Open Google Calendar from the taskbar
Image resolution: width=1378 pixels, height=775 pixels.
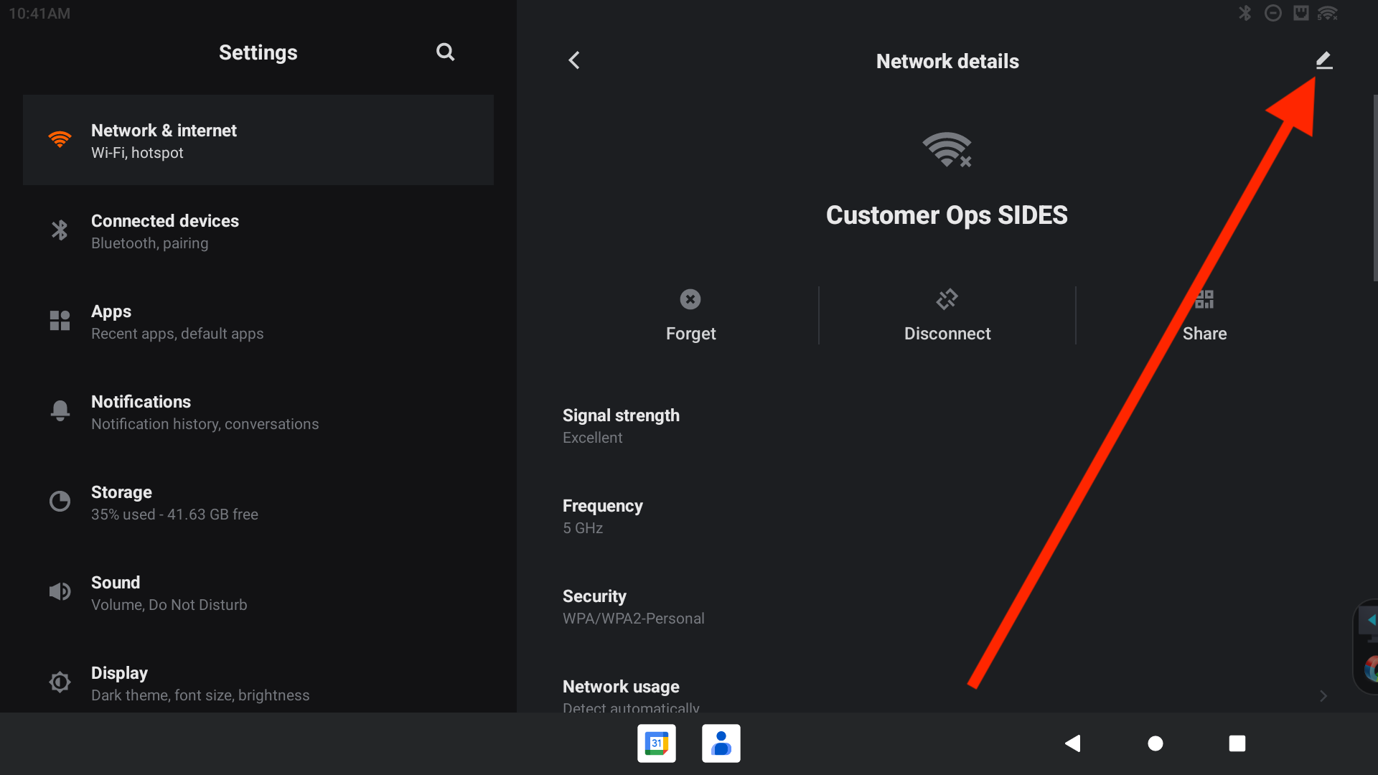click(657, 743)
